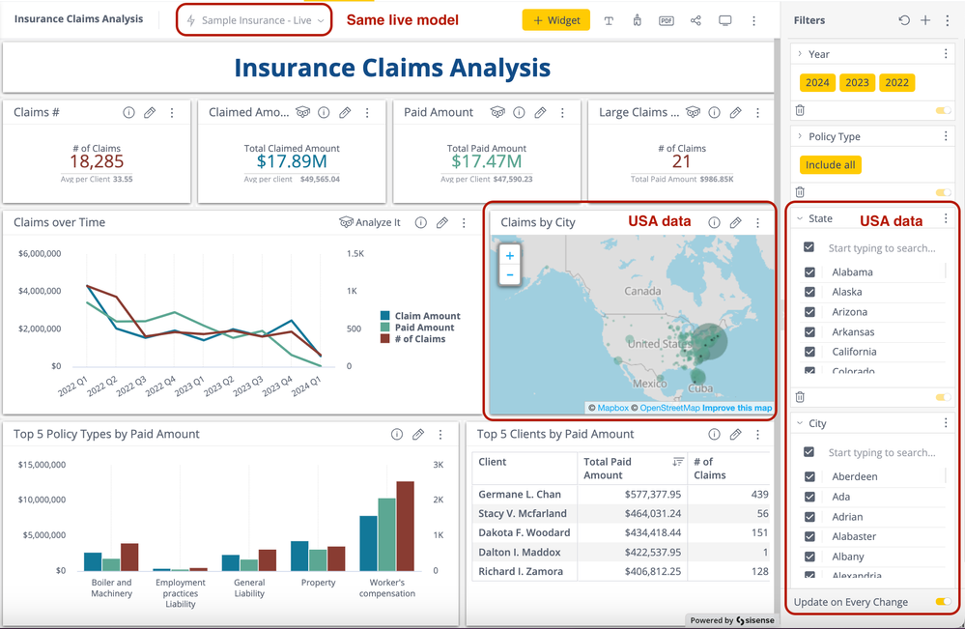The image size is (965, 629).
Task: Click the yellow Widget button
Action: click(x=556, y=20)
